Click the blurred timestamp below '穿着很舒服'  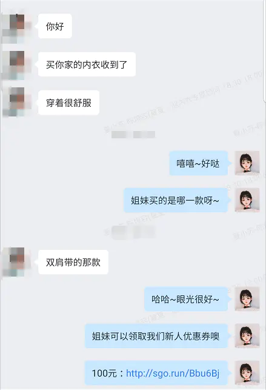[133, 135]
